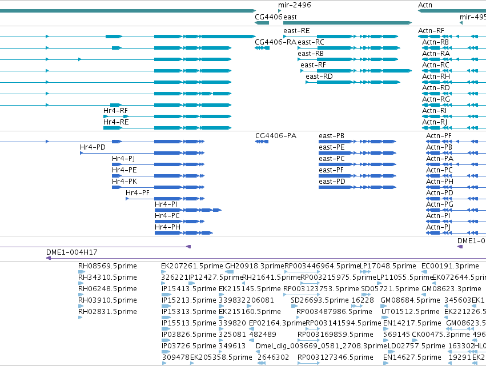Screen dimensions: 486x366
Task: Select the IP03826.5prime EST label
Action: pyautogui.click(x=189, y=335)
